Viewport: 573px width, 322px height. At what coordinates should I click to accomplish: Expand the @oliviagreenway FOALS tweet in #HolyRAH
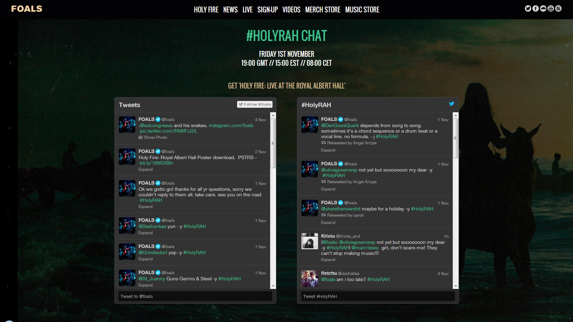[x=328, y=189]
